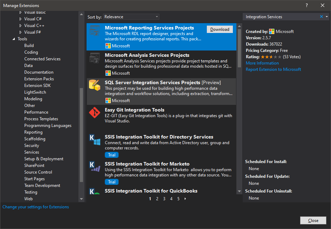Expand the Visual C# tree node
This screenshot has height=229, width=331.
pos(20,19)
